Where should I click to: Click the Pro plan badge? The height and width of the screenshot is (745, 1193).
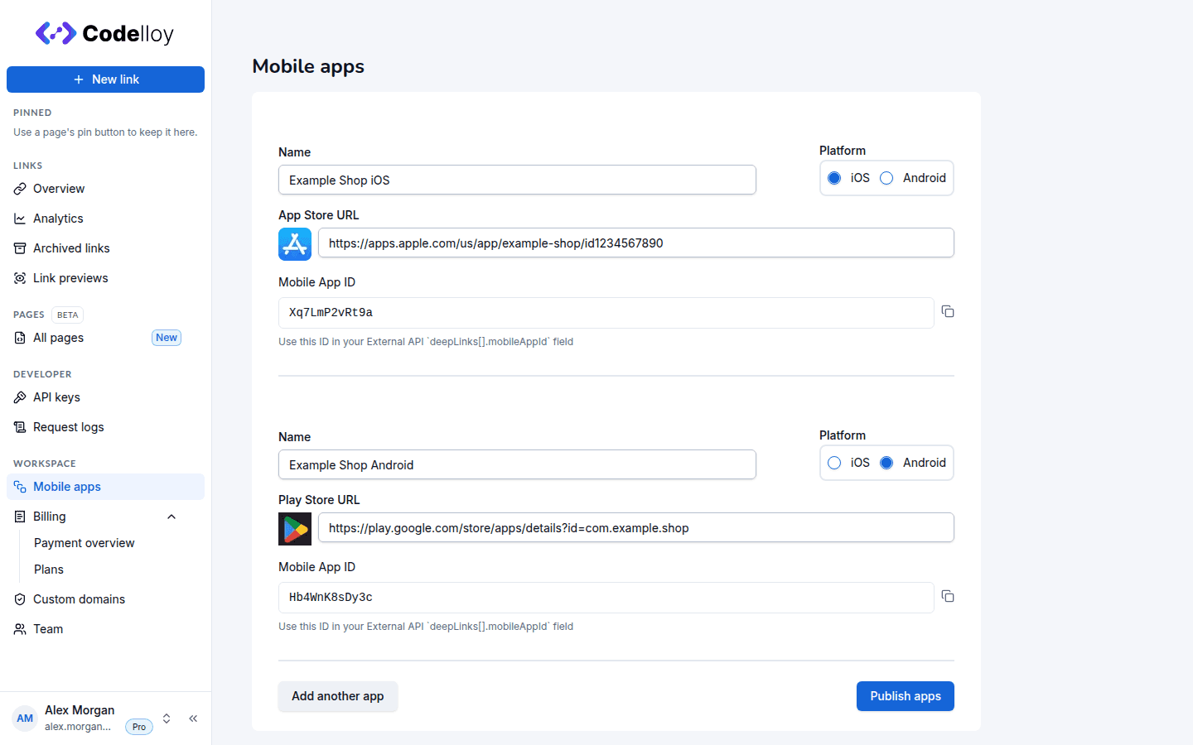coord(139,727)
